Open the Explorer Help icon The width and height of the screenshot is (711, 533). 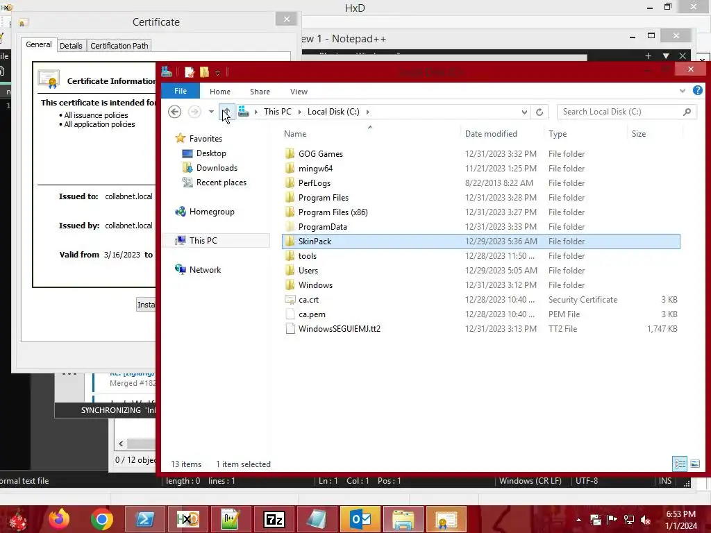pos(697,91)
